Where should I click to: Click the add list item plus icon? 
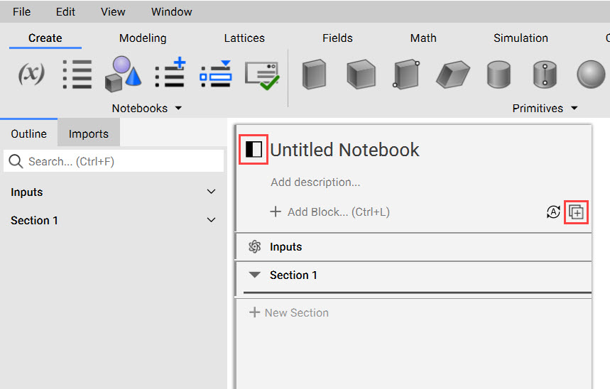(170, 72)
